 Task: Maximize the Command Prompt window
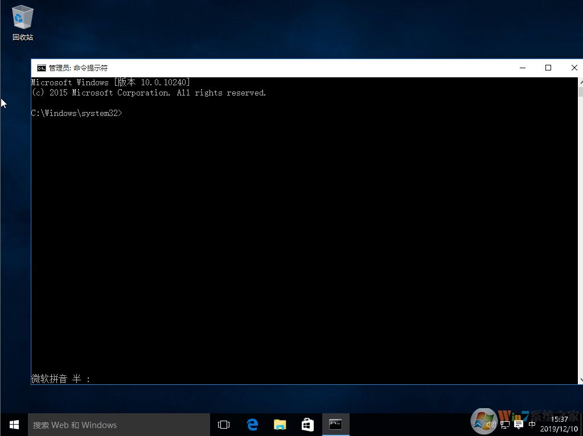click(548, 67)
